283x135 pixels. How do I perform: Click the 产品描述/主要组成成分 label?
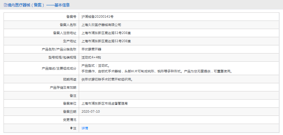coord(59,68)
